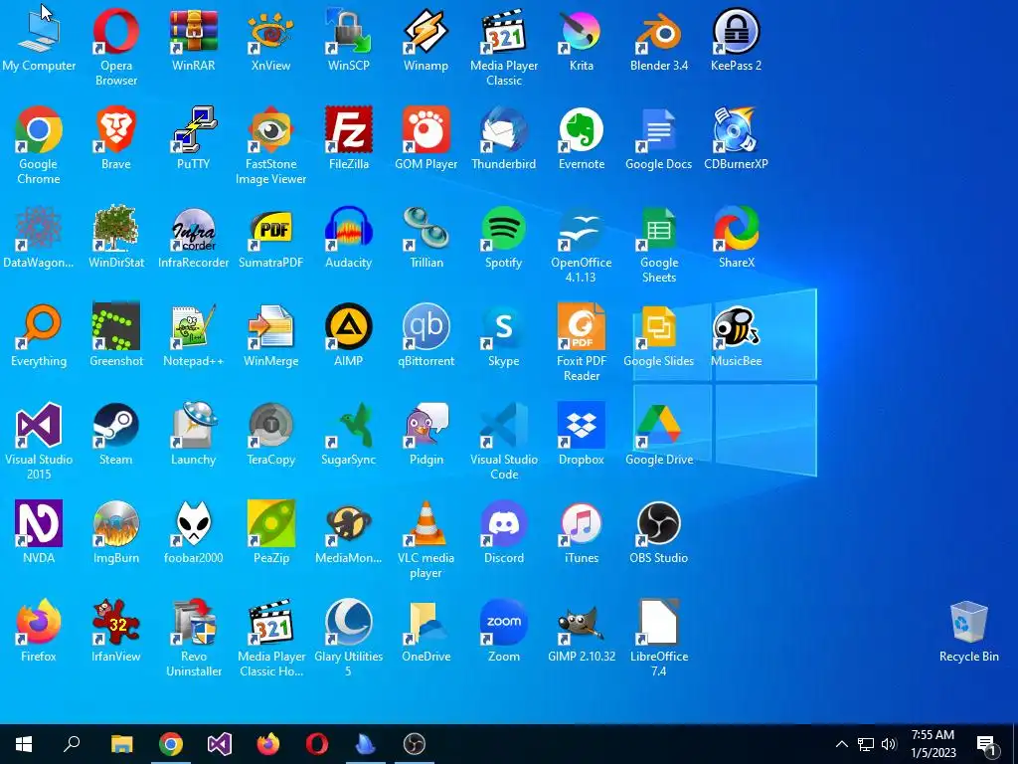Show hidden system tray icons

(x=841, y=744)
